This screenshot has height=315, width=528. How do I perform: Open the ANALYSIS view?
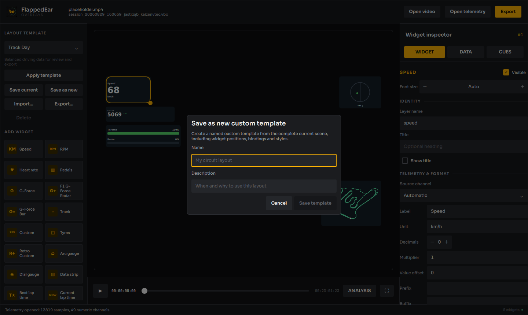point(359,291)
